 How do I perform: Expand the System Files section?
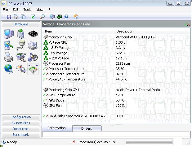pyautogui.click(x=21, y=123)
